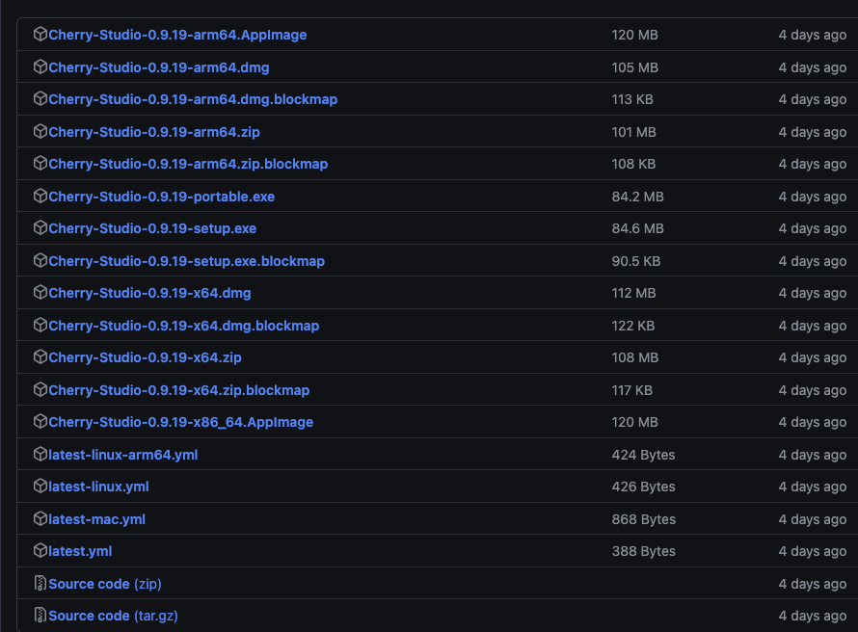Open Cherry-Studio-0.9.19-x64.dmg.blockmap link
This screenshot has width=858, height=632.
pos(183,326)
